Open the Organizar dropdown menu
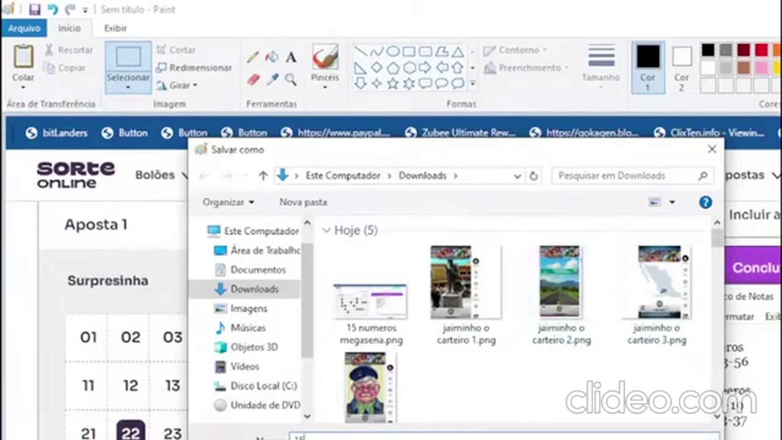This screenshot has width=782, height=440. tap(228, 202)
